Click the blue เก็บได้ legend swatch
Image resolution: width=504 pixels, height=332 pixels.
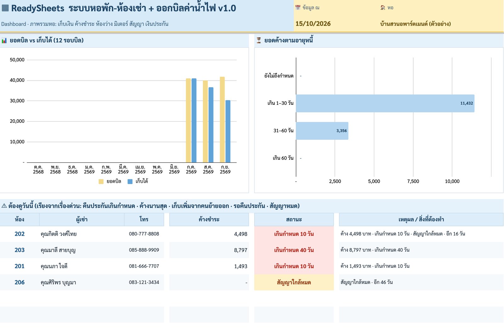click(130, 181)
